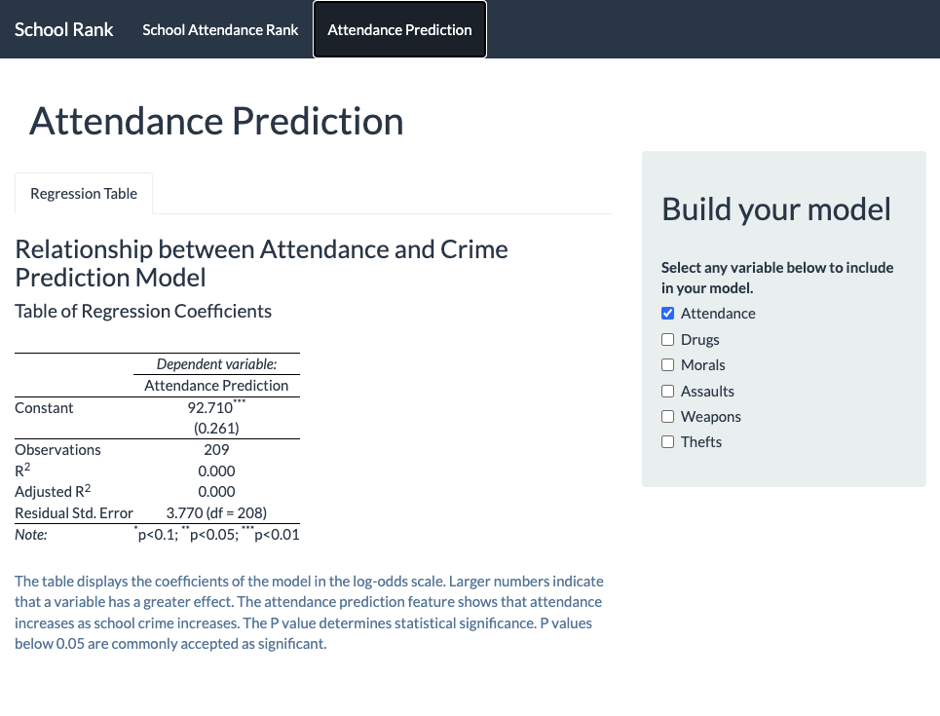
Task: Toggle the Thefts checkbox on
Action: tap(668, 442)
